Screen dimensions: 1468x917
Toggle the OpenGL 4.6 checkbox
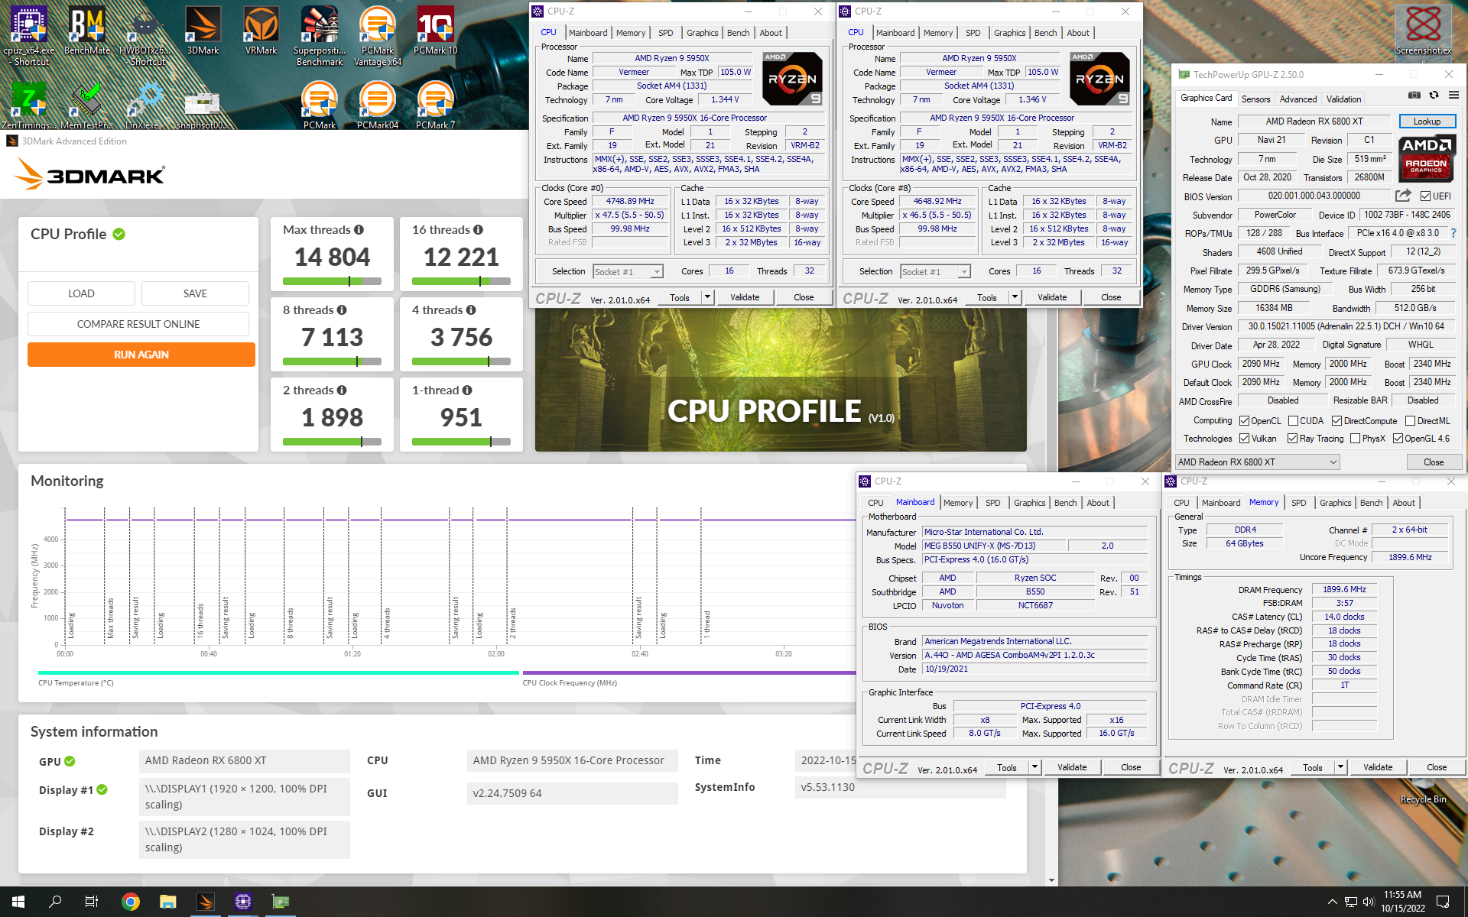coord(1398,439)
